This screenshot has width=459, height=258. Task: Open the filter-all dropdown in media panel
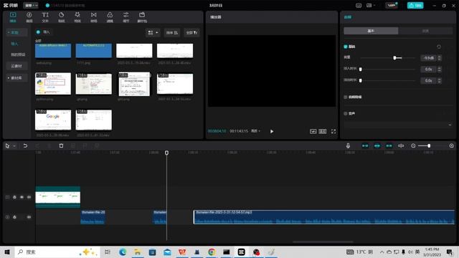click(192, 32)
